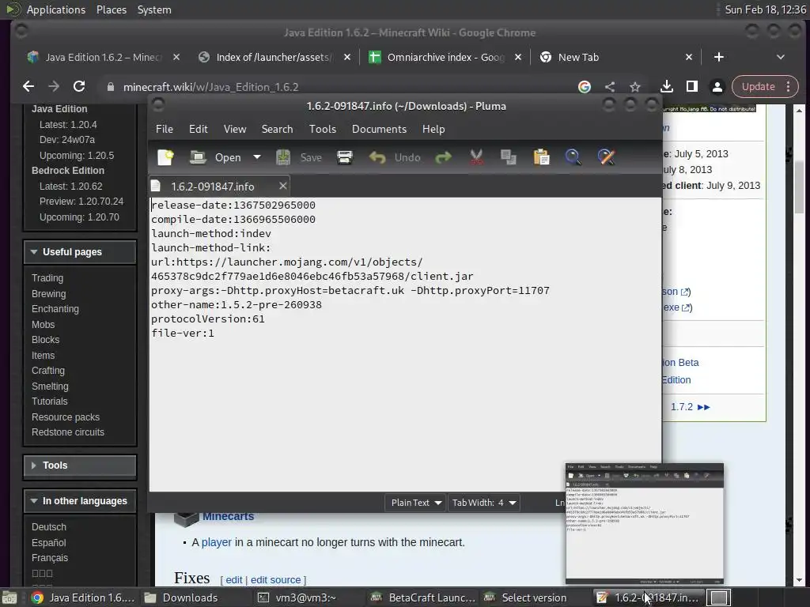Open a new Chrome tab with plus
The image size is (810, 607).
coord(718,57)
